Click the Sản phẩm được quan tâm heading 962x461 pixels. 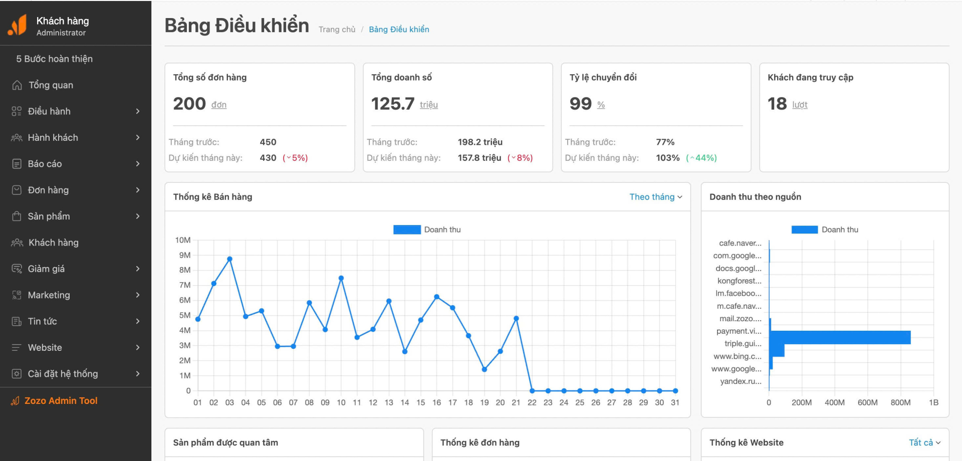pos(225,442)
